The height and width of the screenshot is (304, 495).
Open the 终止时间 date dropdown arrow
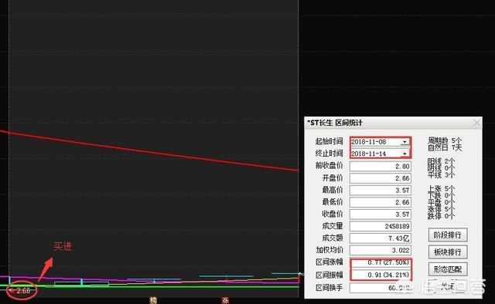coord(405,154)
